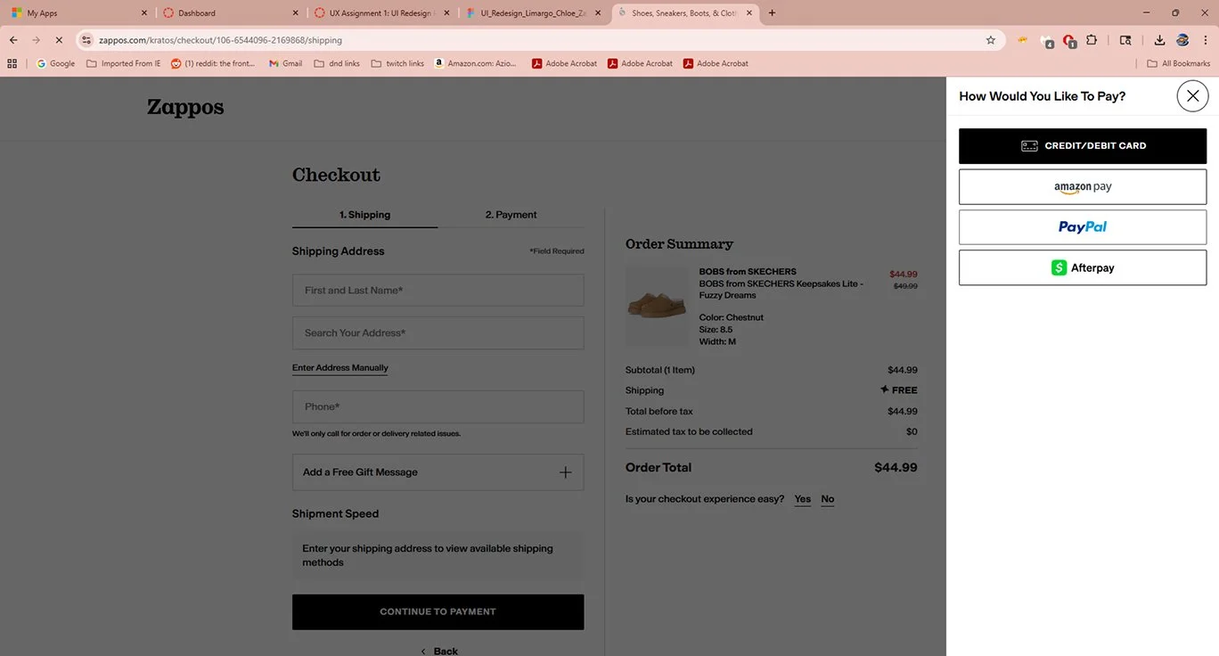
Task: Open the Extensions puzzle menu
Action: 1092,40
